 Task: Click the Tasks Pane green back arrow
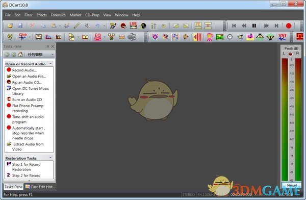[x=7, y=55]
